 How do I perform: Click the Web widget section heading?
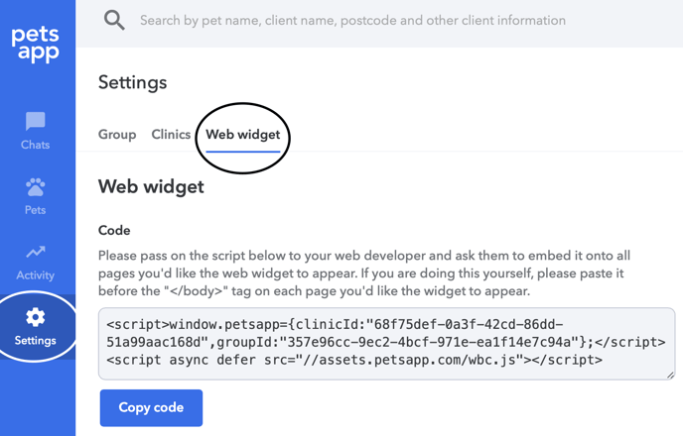[151, 187]
